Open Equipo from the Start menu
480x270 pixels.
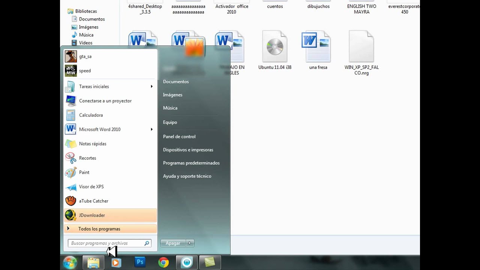point(170,122)
